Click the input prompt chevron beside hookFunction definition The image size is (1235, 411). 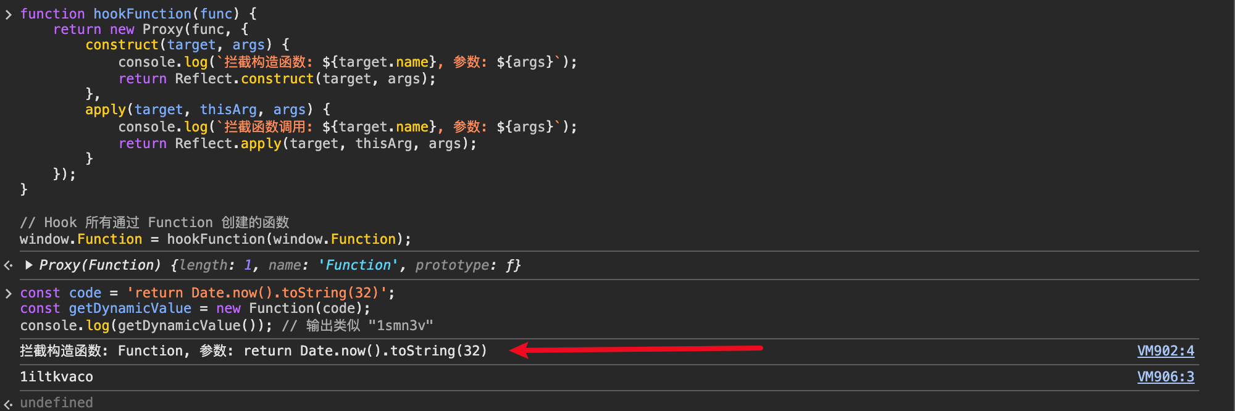[9, 14]
